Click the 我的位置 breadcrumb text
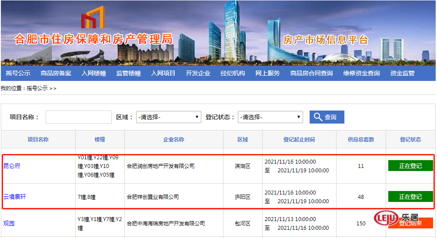Screen dimensions: 437x238 click(x=11, y=88)
